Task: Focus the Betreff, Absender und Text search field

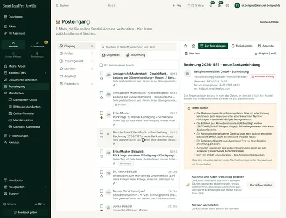Action: [x=139, y=47]
